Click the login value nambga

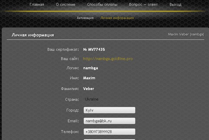(x=91, y=68)
